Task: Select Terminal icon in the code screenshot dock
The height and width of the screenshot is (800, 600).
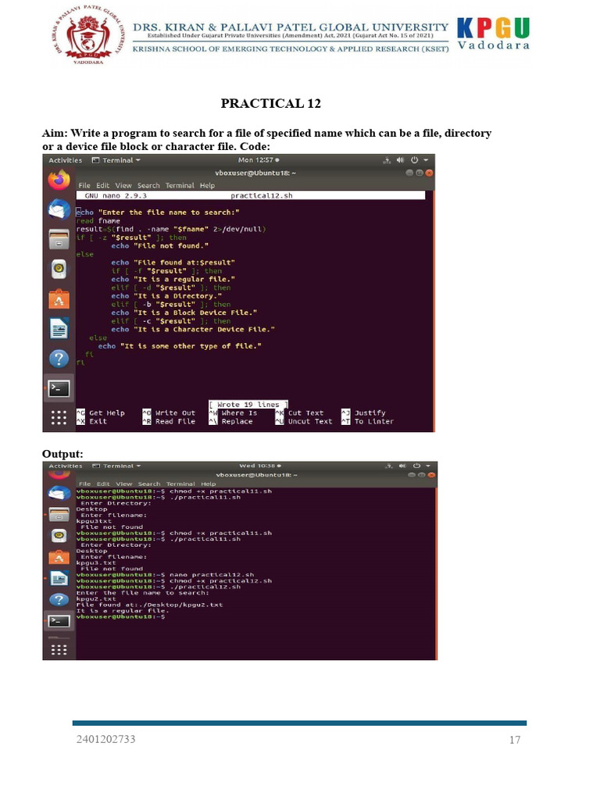Action: pos(59,389)
